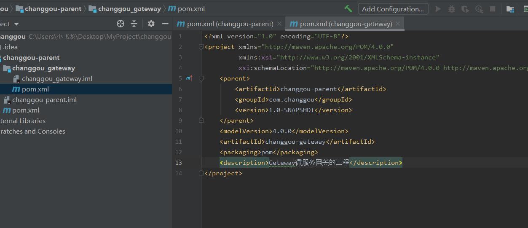Open Project panel settings gear
The image size is (528, 228).
tap(151, 24)
